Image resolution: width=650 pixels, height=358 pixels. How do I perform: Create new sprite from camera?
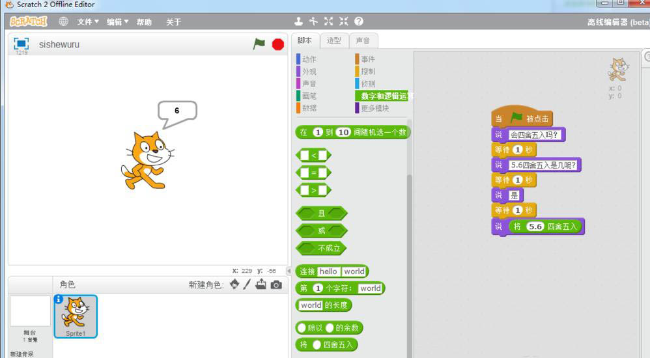[276, 284]
